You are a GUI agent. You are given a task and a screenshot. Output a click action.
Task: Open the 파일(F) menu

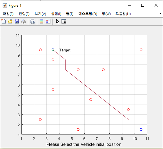tap(8, 14)
